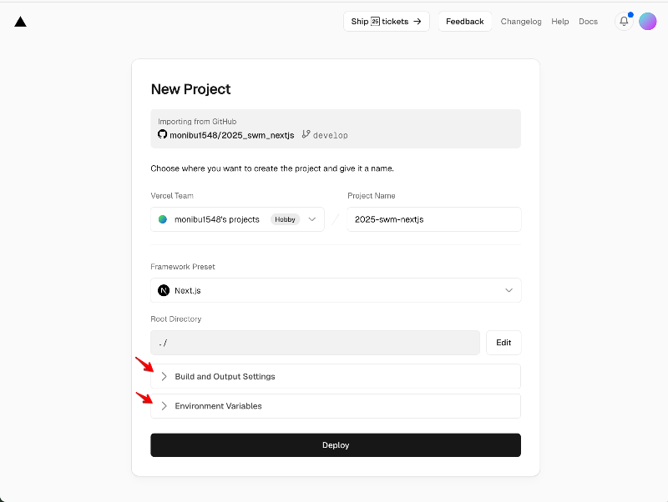Screen dimensions: 668x502
Task: Click the develop branch icon
Action: (306, 134)
